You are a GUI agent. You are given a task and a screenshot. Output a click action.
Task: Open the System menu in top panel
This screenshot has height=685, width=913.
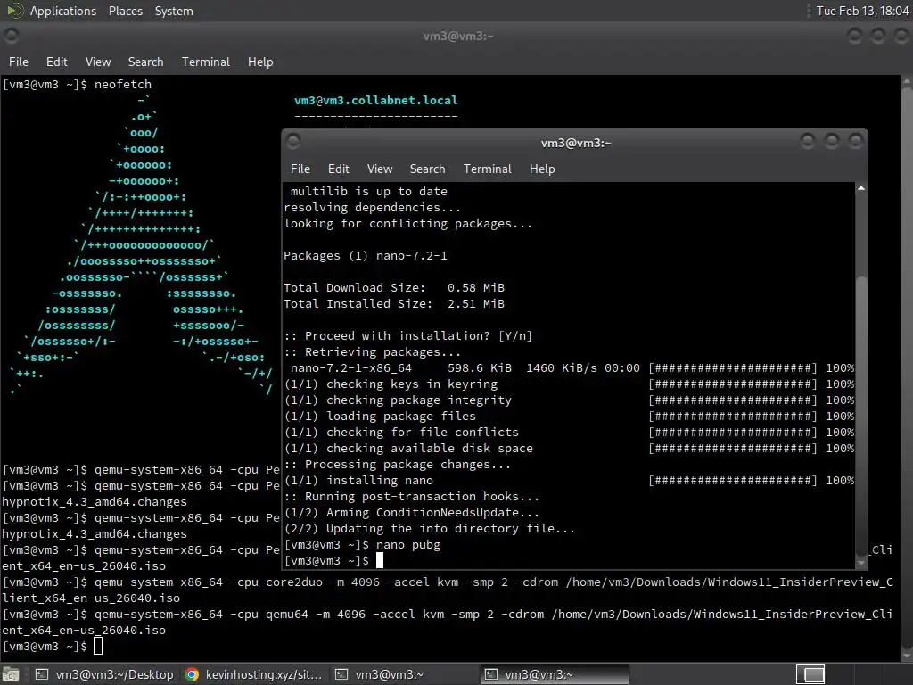(174, 11)
